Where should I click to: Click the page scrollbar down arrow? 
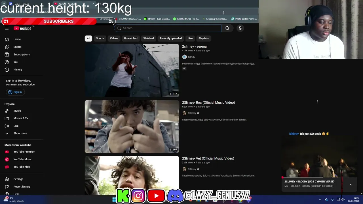tap(361, 194)
